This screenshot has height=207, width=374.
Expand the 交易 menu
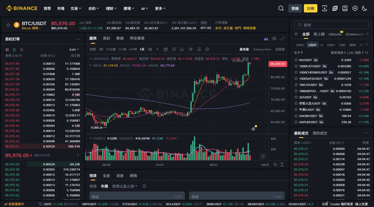point(76,8)
